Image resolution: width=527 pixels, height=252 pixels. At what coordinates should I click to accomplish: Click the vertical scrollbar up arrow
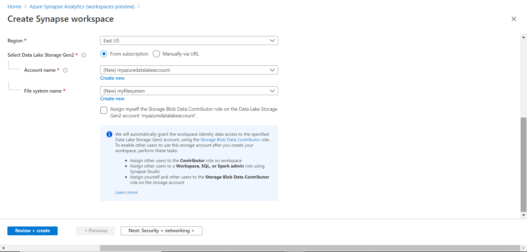pyautogui.click(x=524, y=37)
